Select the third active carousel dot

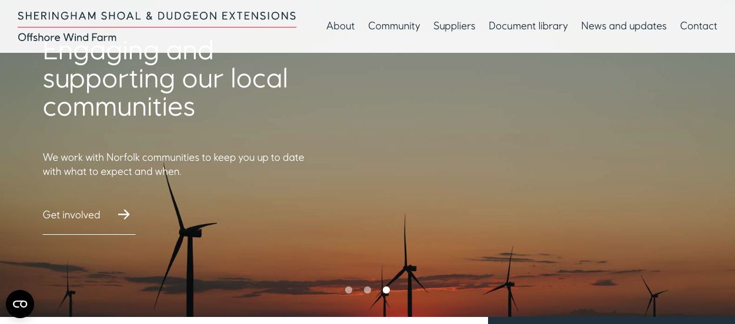click(x=386, y=290)
